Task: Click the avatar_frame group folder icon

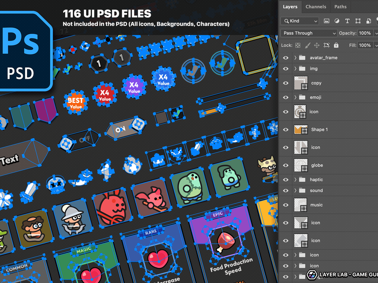Action: pyautogui.click(x=302, y=58)
